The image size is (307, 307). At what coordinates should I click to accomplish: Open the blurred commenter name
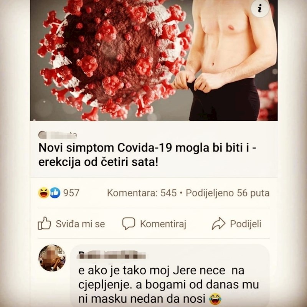112,255
